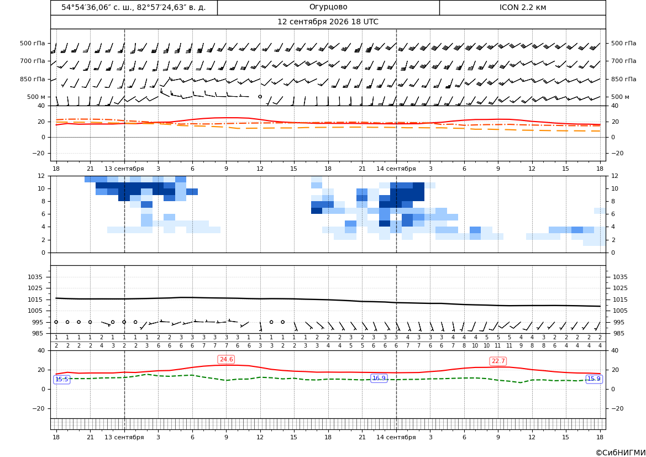Click the 1005 pressure tick on right axis
The height and width of the screenshot is (457, 646).
620,311
